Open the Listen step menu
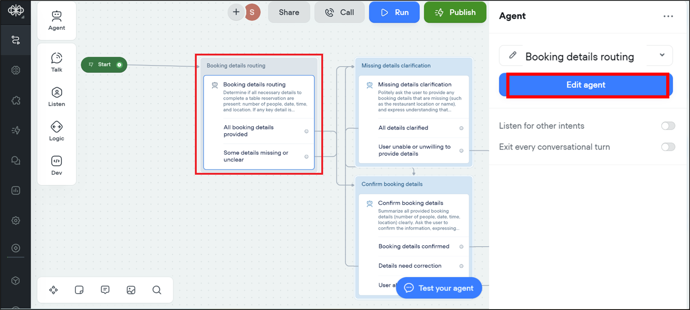 (x=57, y=97)
